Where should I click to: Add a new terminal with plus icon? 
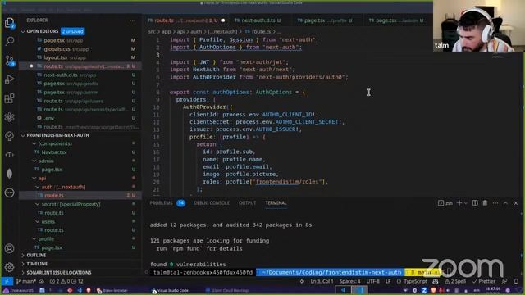coord(459,203)
